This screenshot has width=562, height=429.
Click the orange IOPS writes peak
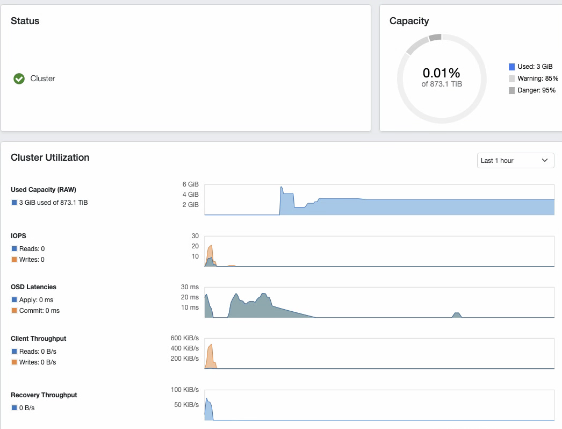point(211,248)
